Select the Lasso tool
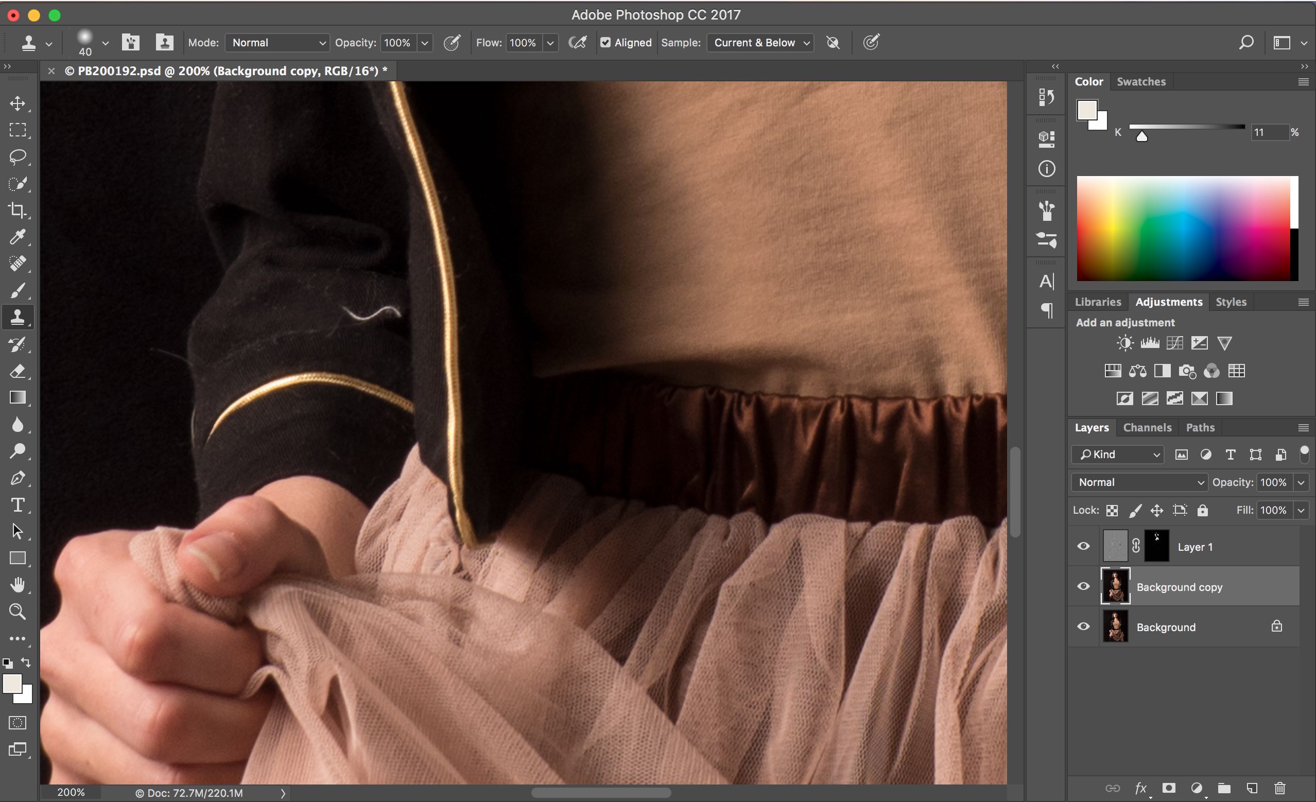This screenshot has height=802, width=1316. point(18,156)
